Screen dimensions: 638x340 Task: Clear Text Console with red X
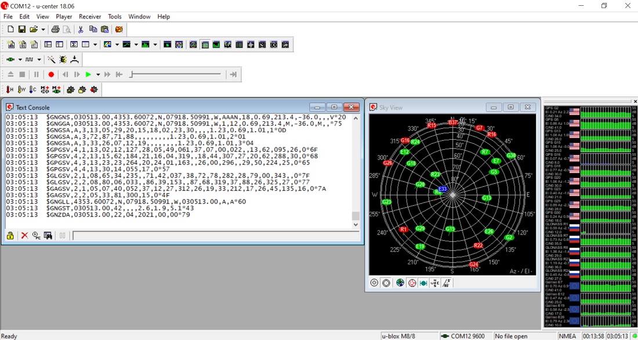click(24, 236)
